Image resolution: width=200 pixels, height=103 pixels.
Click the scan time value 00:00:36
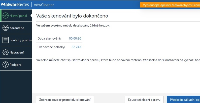[75, 38]
